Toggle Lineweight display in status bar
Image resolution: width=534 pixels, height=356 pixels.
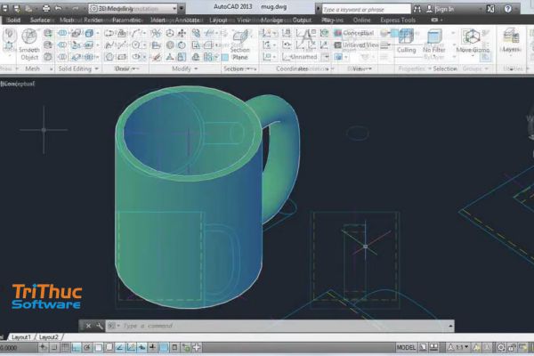(152, 347)
